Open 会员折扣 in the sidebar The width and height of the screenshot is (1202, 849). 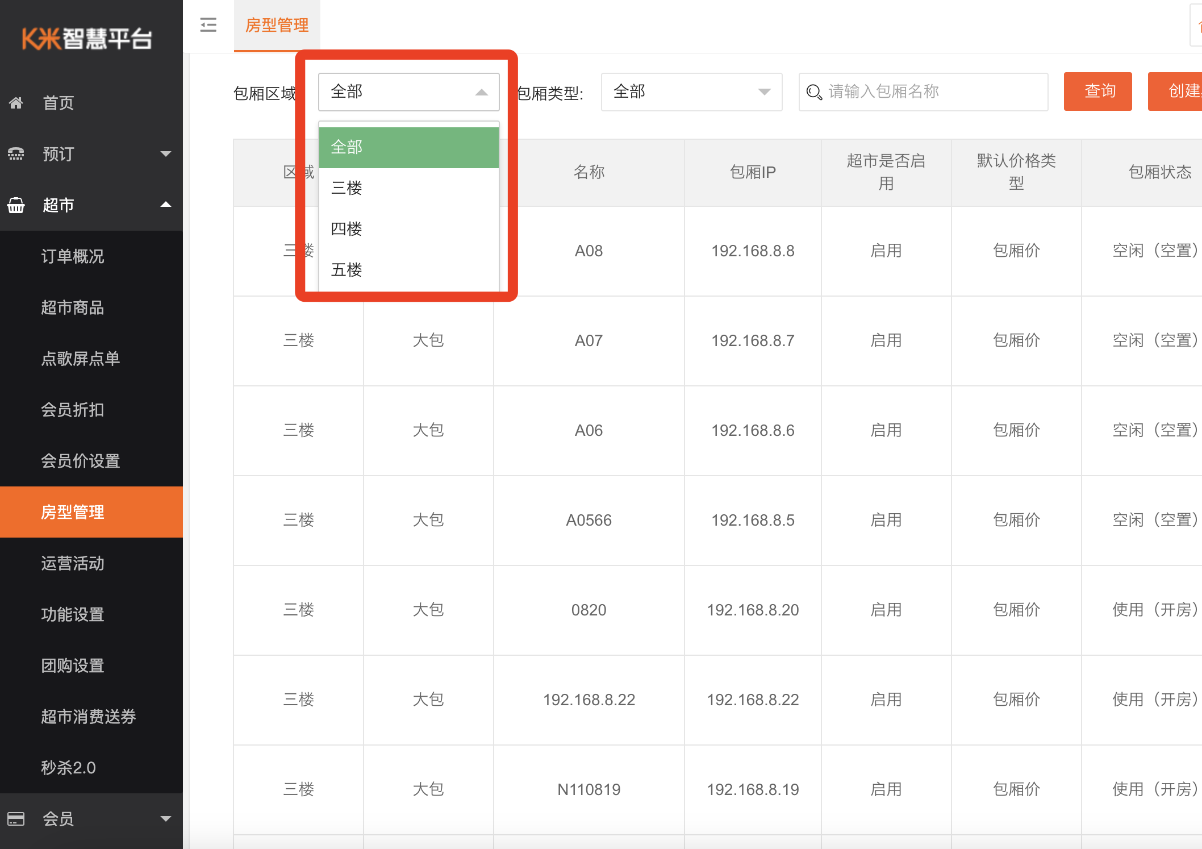coord(91,410)
